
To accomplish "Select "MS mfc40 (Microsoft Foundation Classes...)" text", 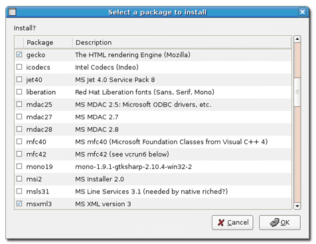I will coord(171,142).
